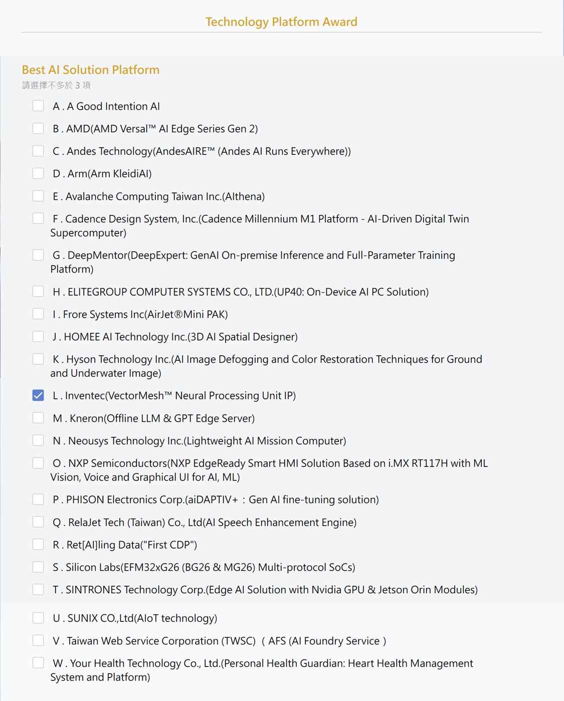This screenshot has height=701, width=564.
Task: Check PHISON Electronics aiDAPTIV+ checkbox
Action: point(38,499)
